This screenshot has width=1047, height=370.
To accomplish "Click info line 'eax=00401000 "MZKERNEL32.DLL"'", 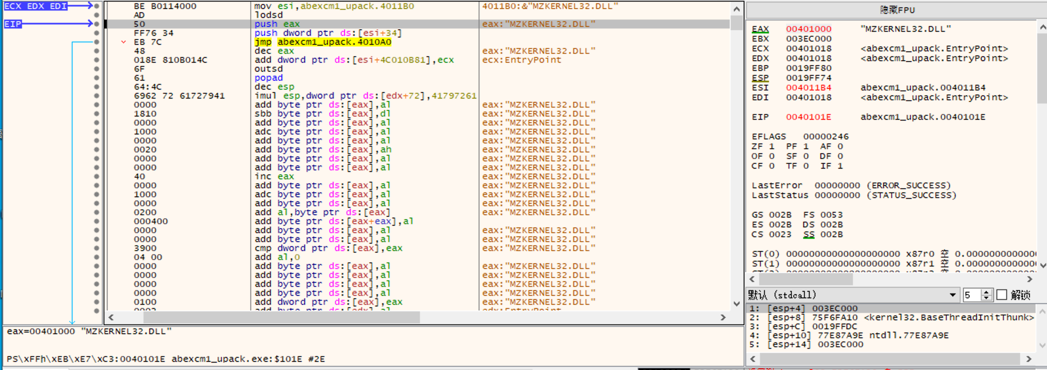I will pyautogui.click(x=89, y=331).
